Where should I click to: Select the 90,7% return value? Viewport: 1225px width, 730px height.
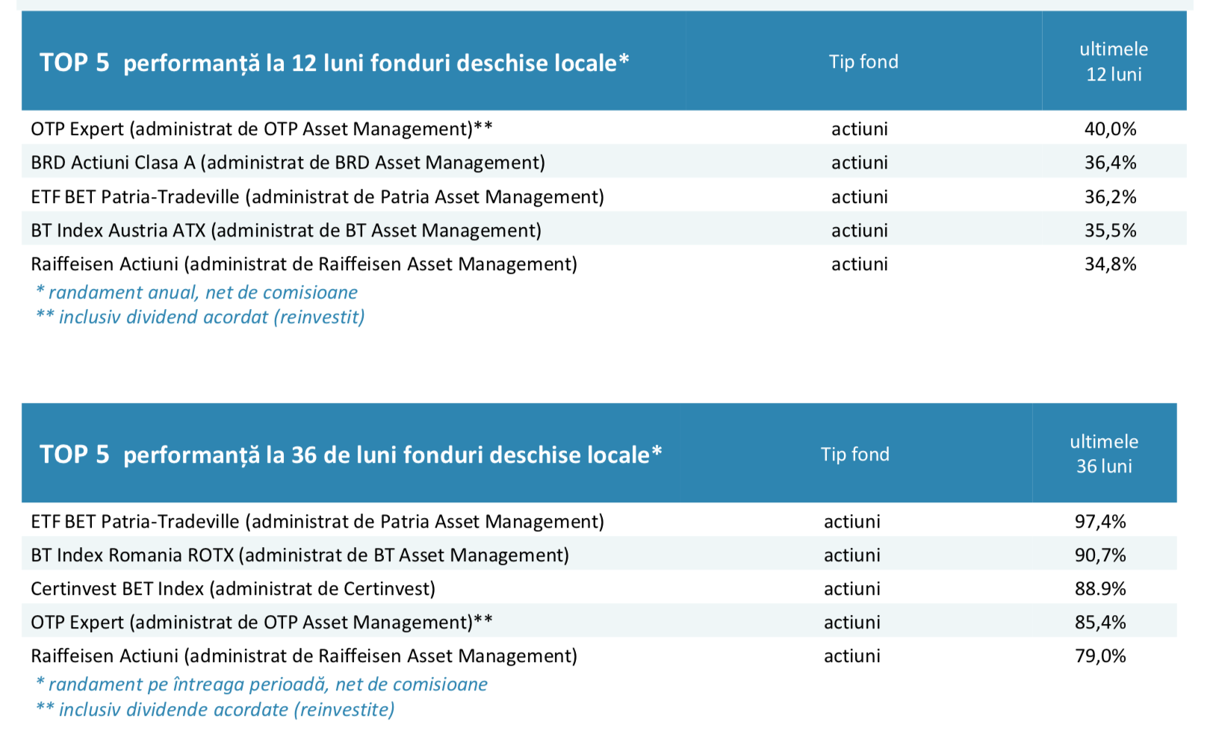pos(1100,555)
